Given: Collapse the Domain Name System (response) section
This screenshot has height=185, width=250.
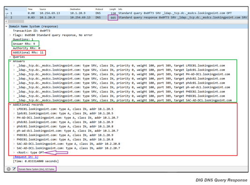Looking at the screenshot, I should (x=7, y=26).
